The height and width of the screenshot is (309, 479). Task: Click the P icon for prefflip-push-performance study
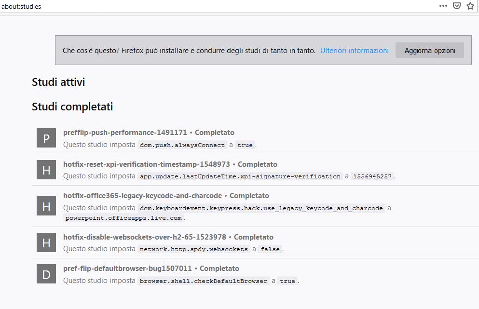pos(46,138)
